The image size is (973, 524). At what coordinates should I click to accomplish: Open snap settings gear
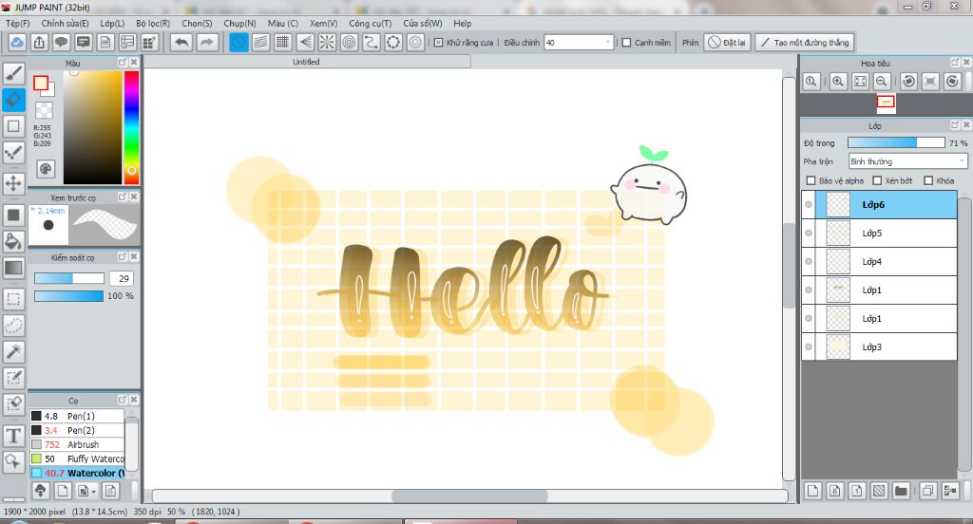[x=415, y=42]
